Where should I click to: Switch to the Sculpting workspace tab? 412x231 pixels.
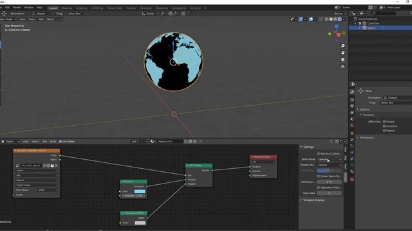point(81,8)
